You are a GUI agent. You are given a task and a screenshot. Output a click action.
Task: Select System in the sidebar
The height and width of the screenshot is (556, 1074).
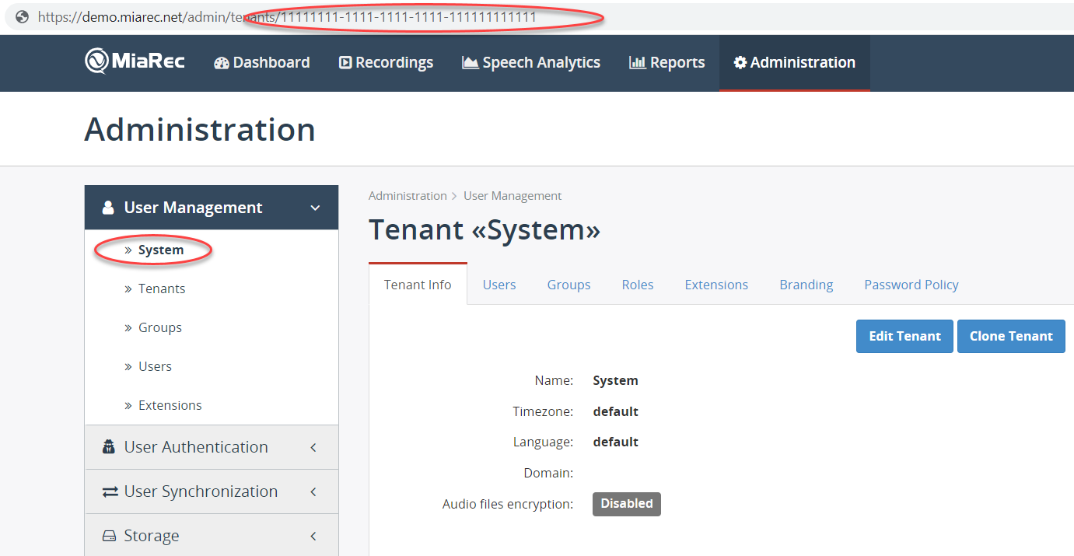pyautogui.click(x=161, y=250)
